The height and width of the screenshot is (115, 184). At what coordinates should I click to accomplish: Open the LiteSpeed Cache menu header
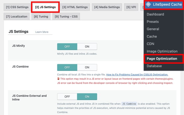[164, 4]
